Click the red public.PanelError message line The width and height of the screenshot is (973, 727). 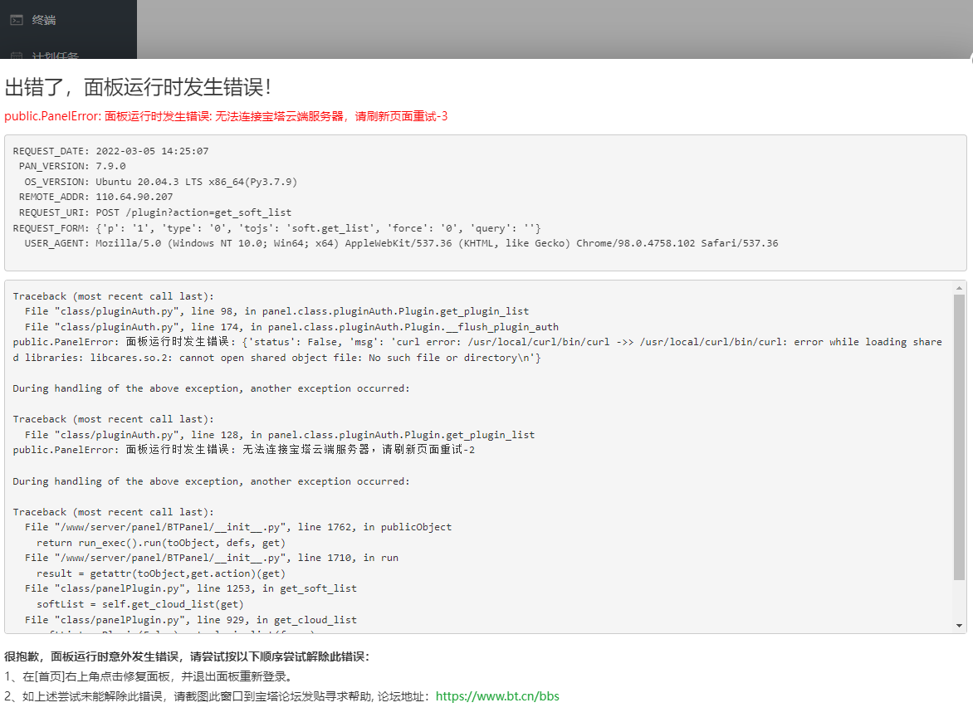226,116
